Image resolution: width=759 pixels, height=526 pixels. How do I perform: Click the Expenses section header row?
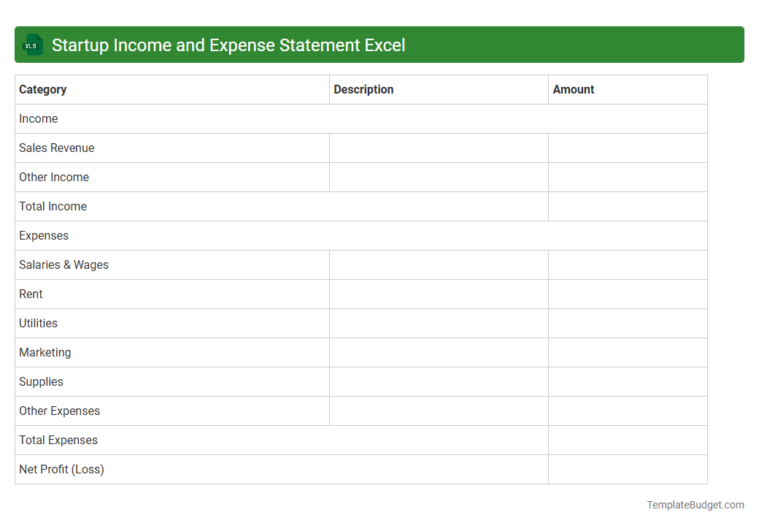pyautogui.click(x=44, y=235)
